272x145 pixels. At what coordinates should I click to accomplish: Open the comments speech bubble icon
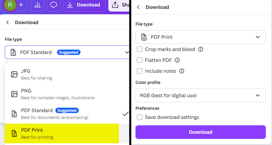tap(53, 5)
